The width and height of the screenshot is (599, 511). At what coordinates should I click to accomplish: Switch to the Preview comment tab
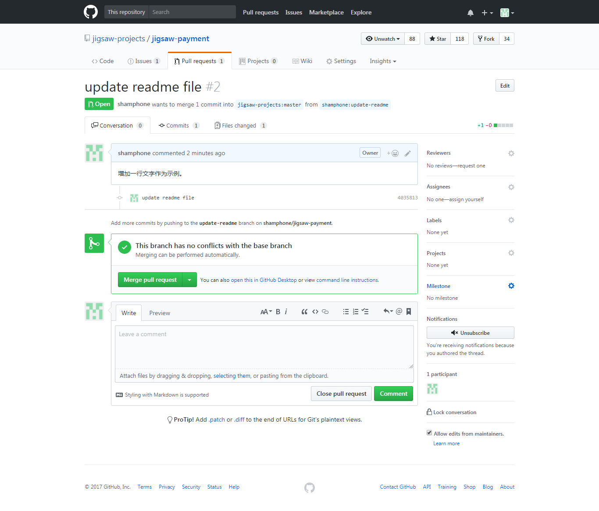pyautogui.click(x=160, y=313)
